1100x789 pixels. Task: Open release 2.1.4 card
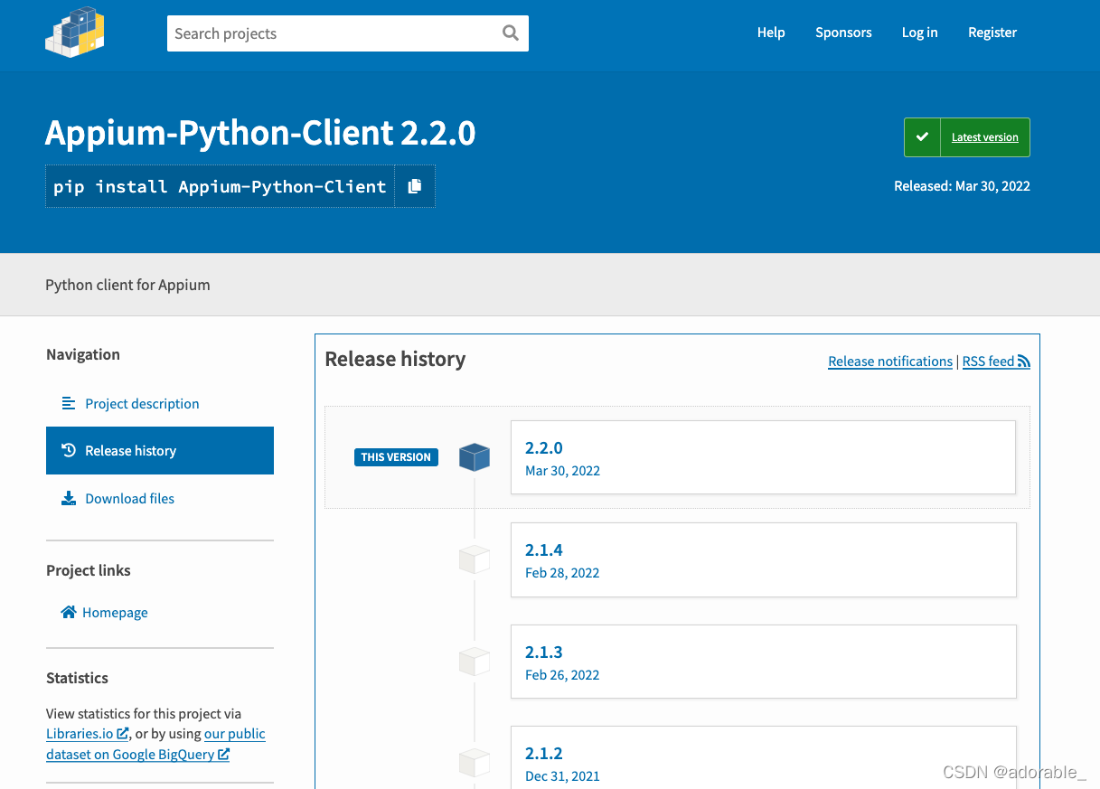763,559
